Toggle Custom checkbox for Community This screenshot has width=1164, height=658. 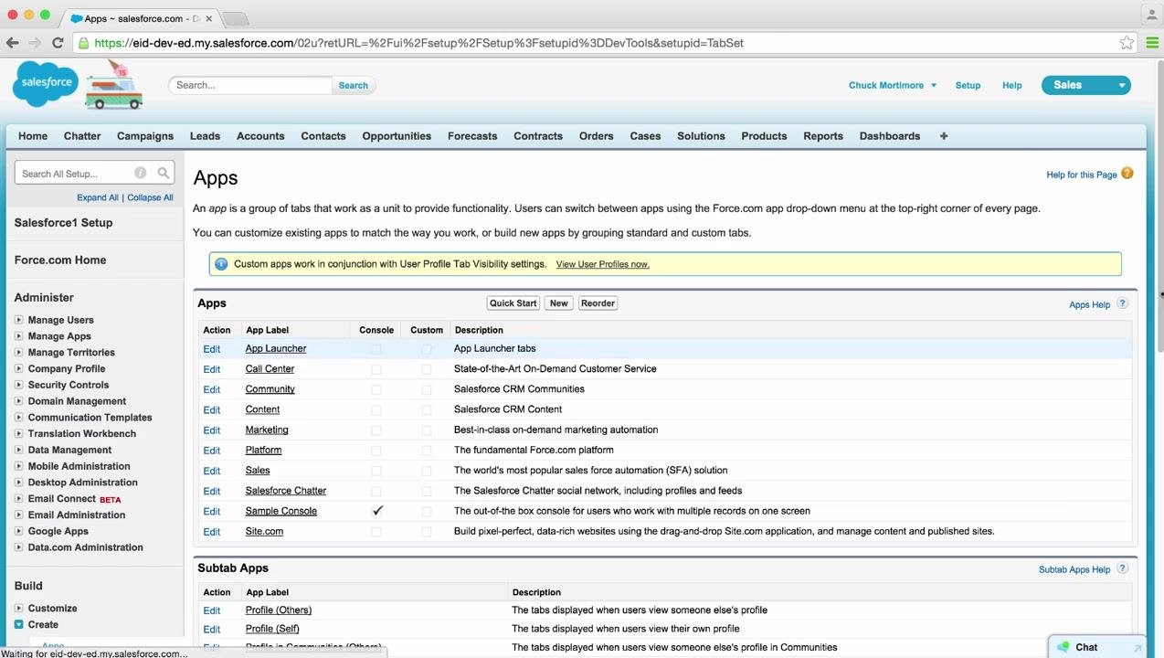point(427,389)
